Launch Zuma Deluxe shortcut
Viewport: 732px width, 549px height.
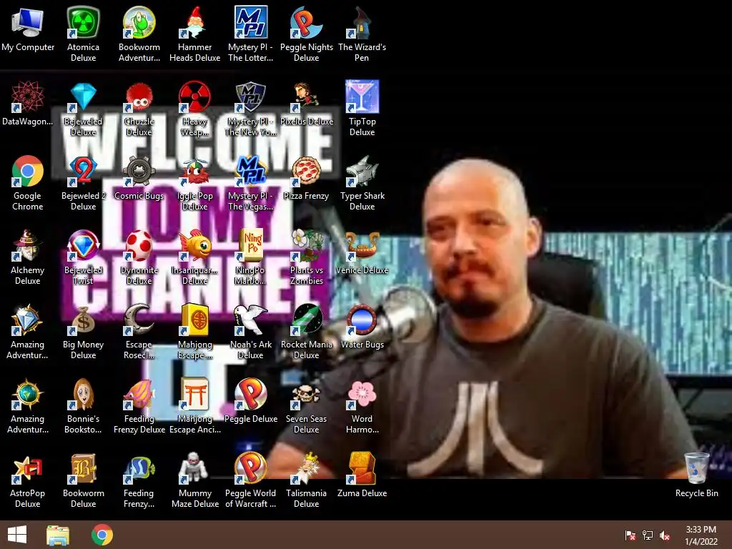coord(362,475)
